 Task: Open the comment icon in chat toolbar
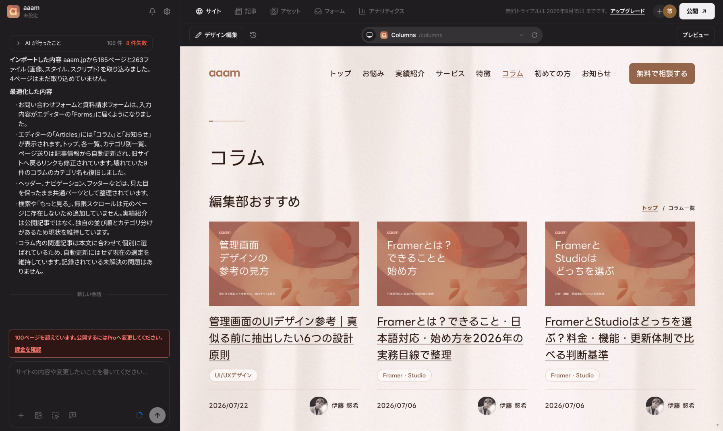73,415
